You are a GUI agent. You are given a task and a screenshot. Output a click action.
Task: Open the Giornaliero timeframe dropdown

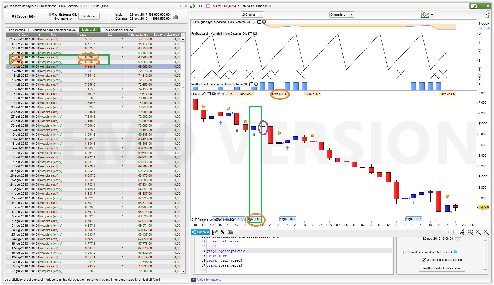(x=342, y=14)
